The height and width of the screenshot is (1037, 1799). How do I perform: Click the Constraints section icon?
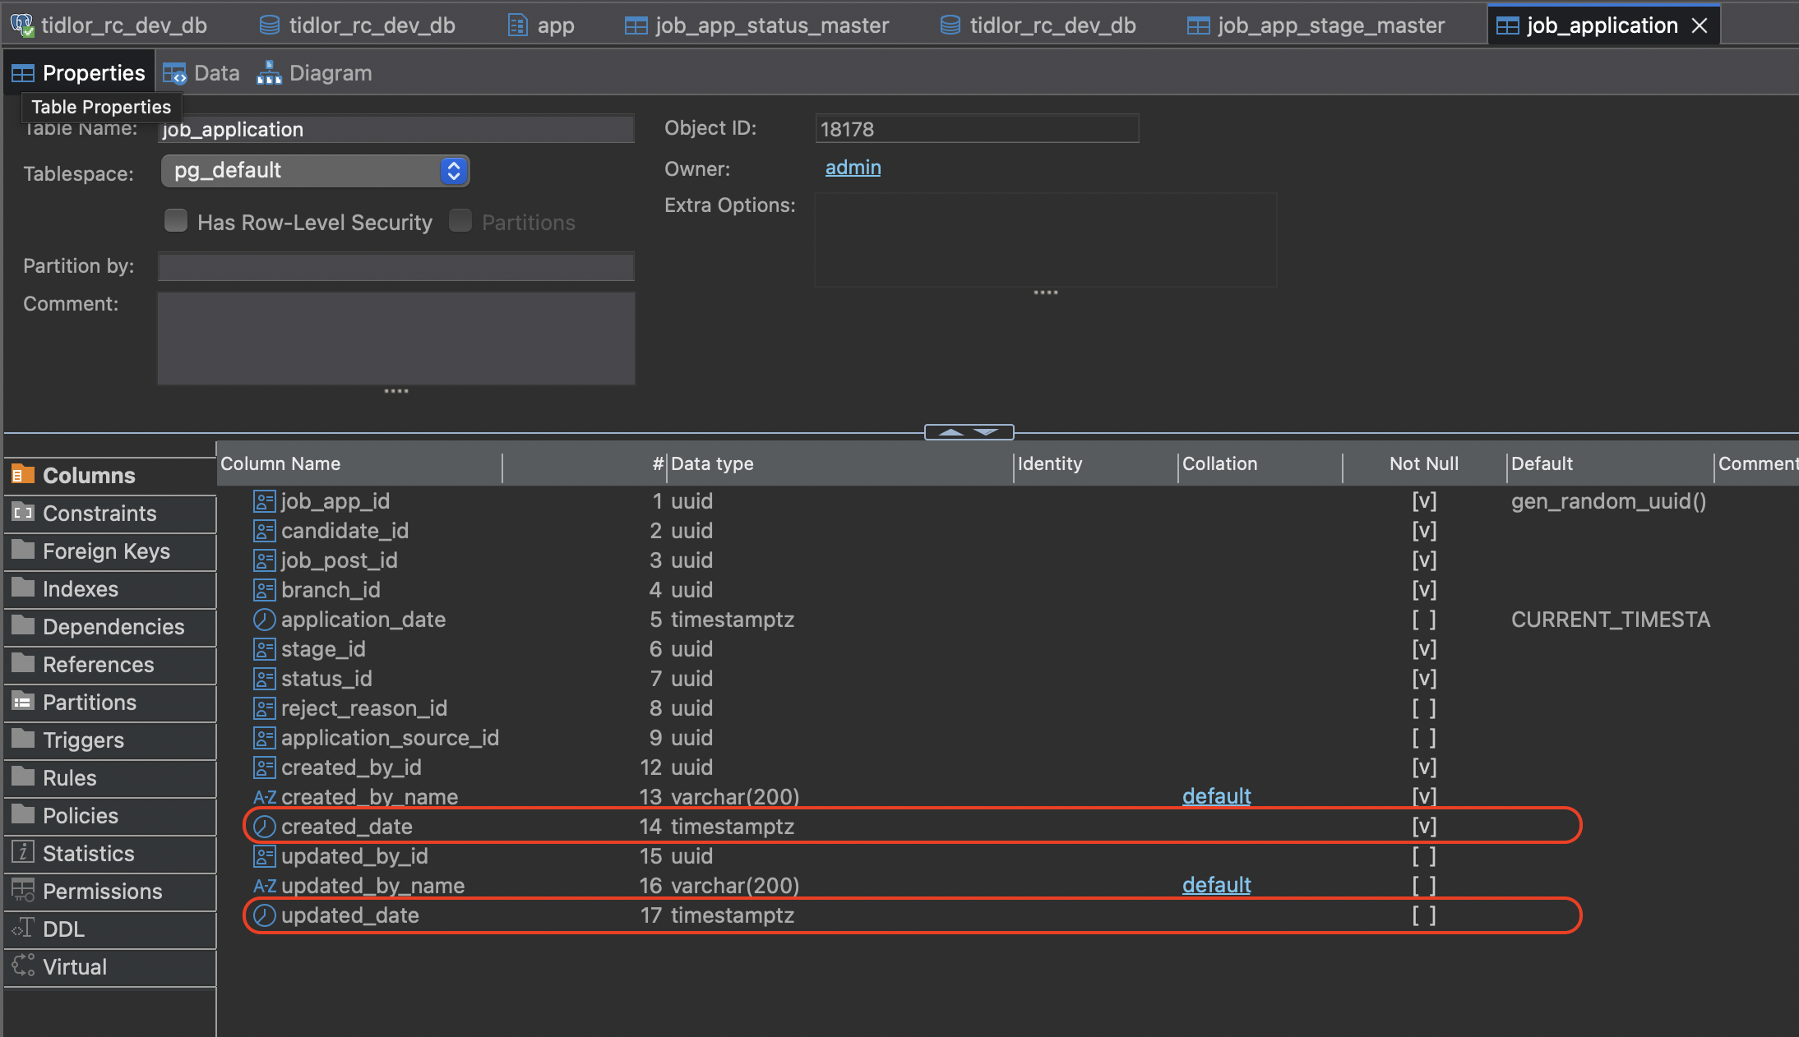23,513
